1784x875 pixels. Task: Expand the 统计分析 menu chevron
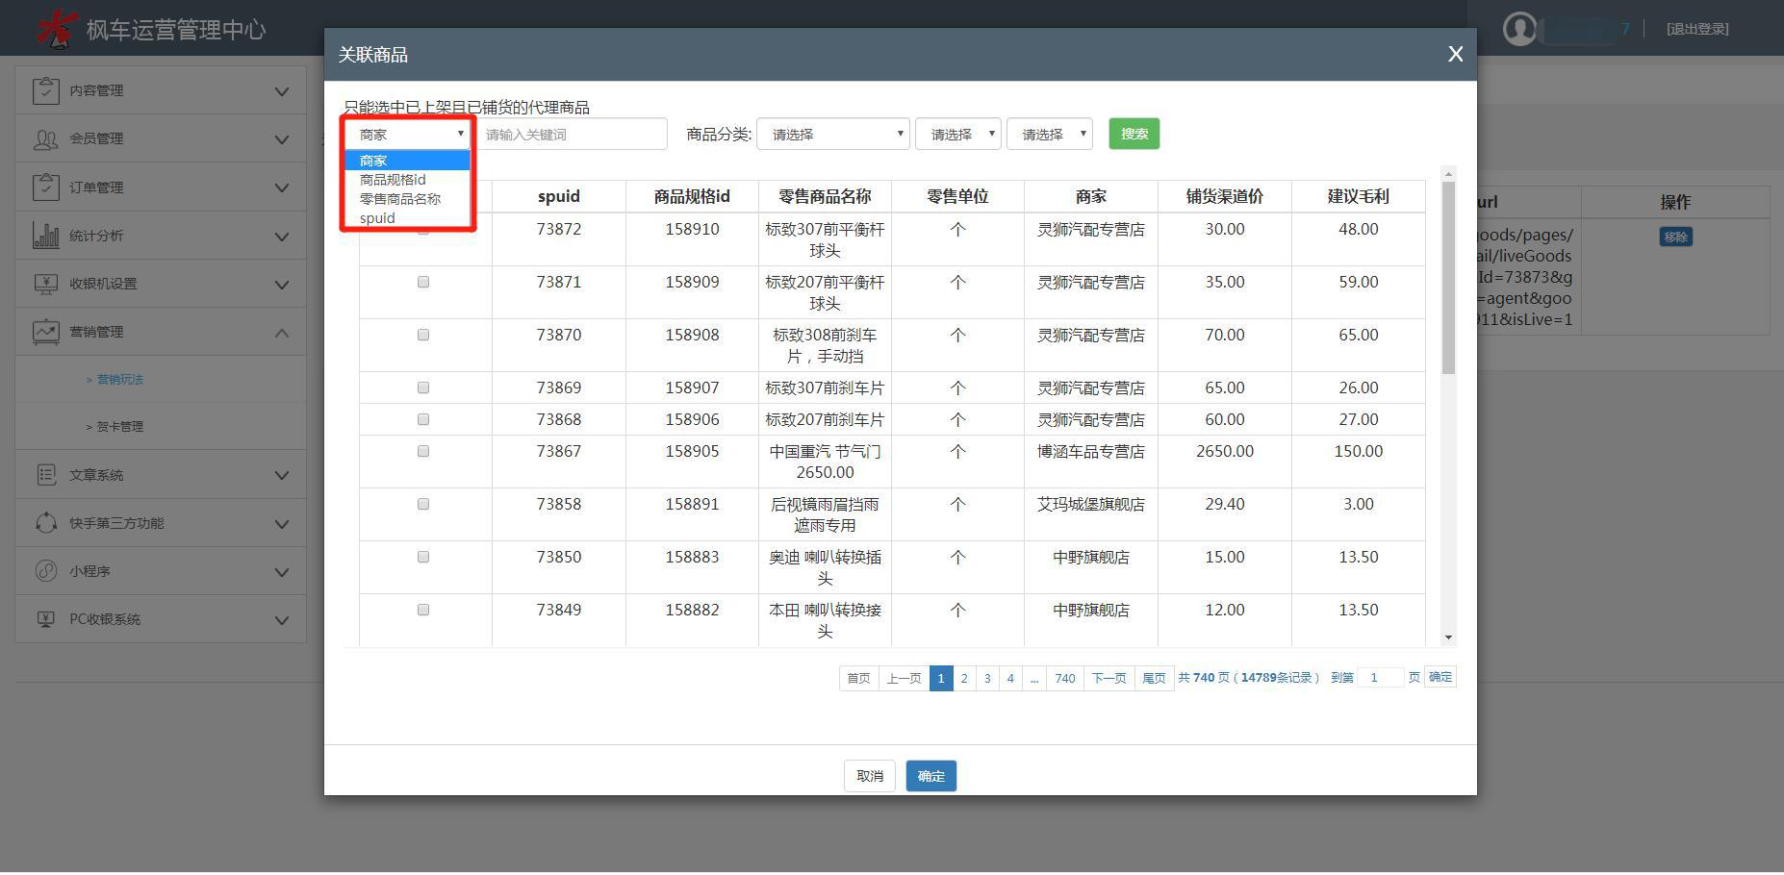click(281, 237)
